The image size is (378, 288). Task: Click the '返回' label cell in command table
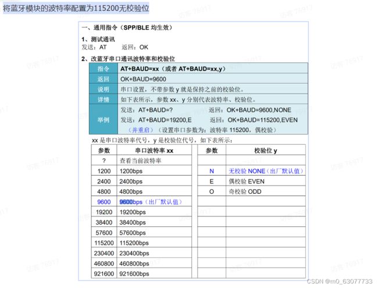pos(104,79)
